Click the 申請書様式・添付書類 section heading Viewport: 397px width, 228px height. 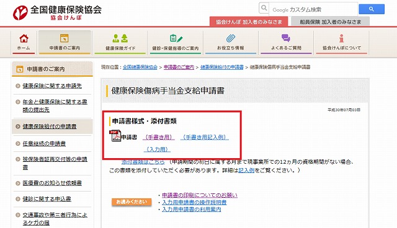point(144,121)
